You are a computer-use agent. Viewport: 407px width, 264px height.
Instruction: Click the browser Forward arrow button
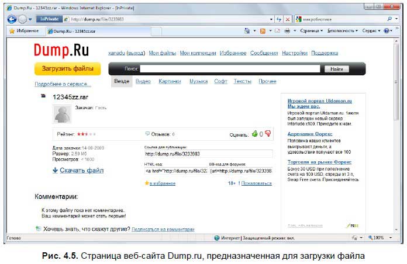23,19
